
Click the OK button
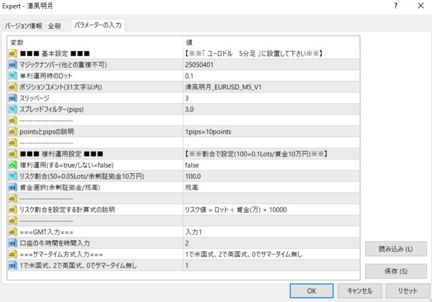pyautogui.click(x=312, y=291)
